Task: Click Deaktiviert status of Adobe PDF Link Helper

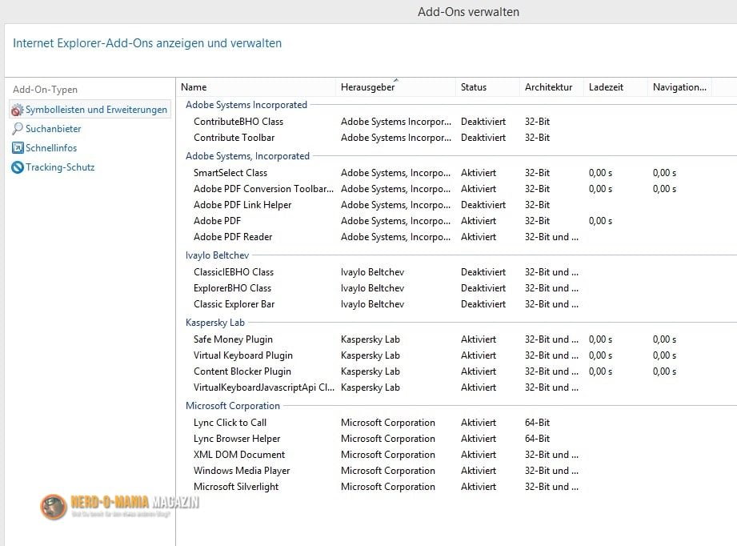Action: (x=483, y=205)
